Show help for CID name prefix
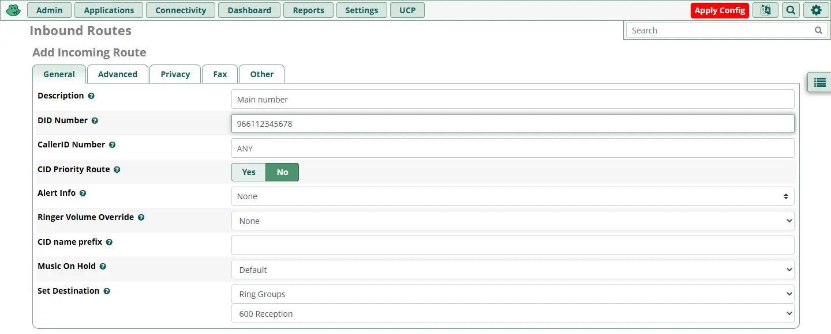 [109, 242]
